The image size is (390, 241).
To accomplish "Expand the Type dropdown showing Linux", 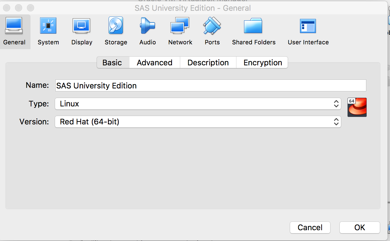I will point(198,104).
